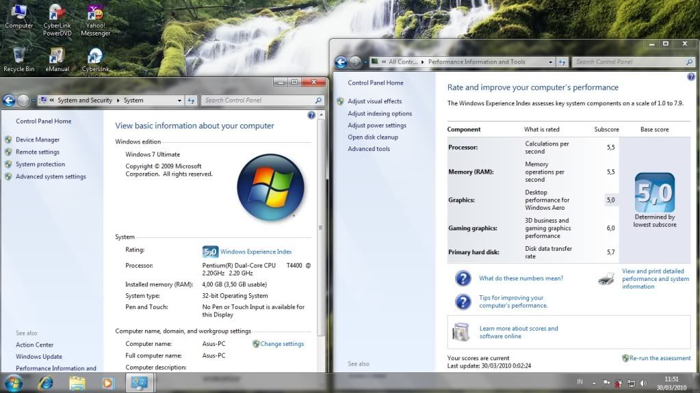Image resolution: width=700 pixels, height=393 pixels.
Task: Click the chevron before 'System and Security'
Action: tap(52, 100)
